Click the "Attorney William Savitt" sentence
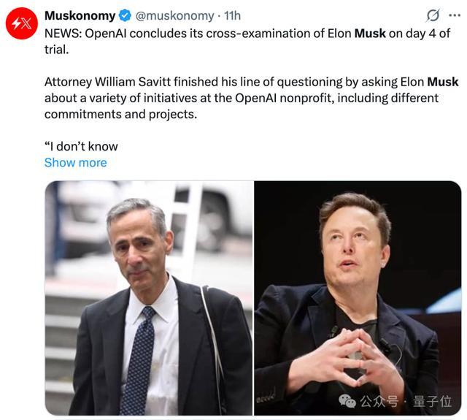 tap(251, 98)
